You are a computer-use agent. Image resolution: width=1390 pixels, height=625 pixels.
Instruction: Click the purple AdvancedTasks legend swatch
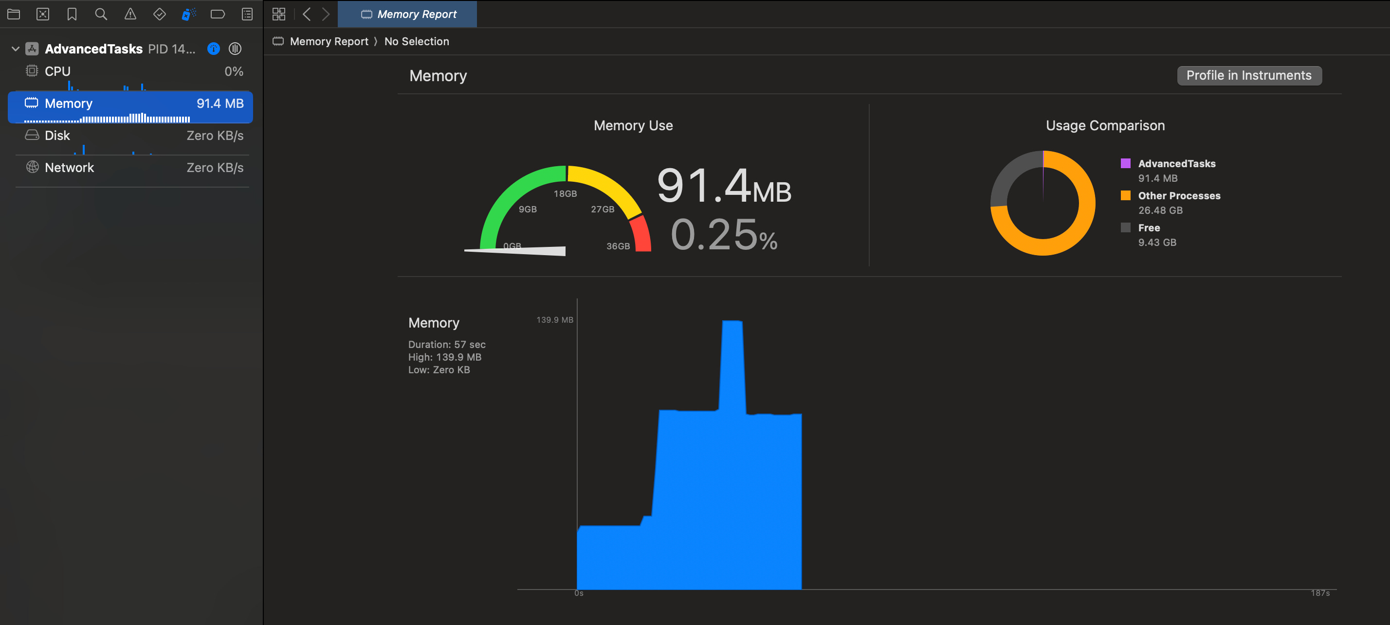pyautogui.click(x=1126, y=163)
